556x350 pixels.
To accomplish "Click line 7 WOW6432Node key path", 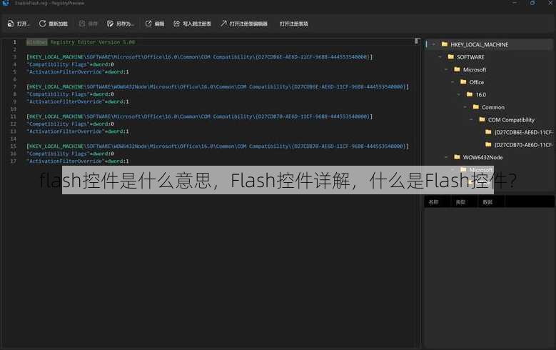I will point(218,86).
